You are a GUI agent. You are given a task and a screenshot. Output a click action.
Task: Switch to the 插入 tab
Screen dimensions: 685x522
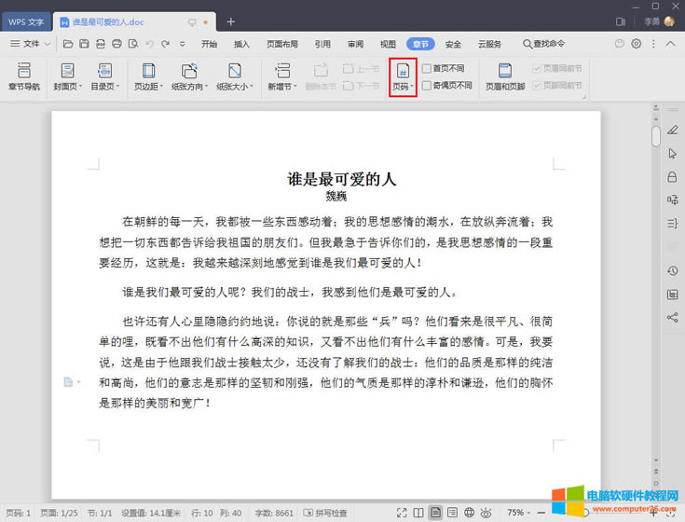[241, 44]
